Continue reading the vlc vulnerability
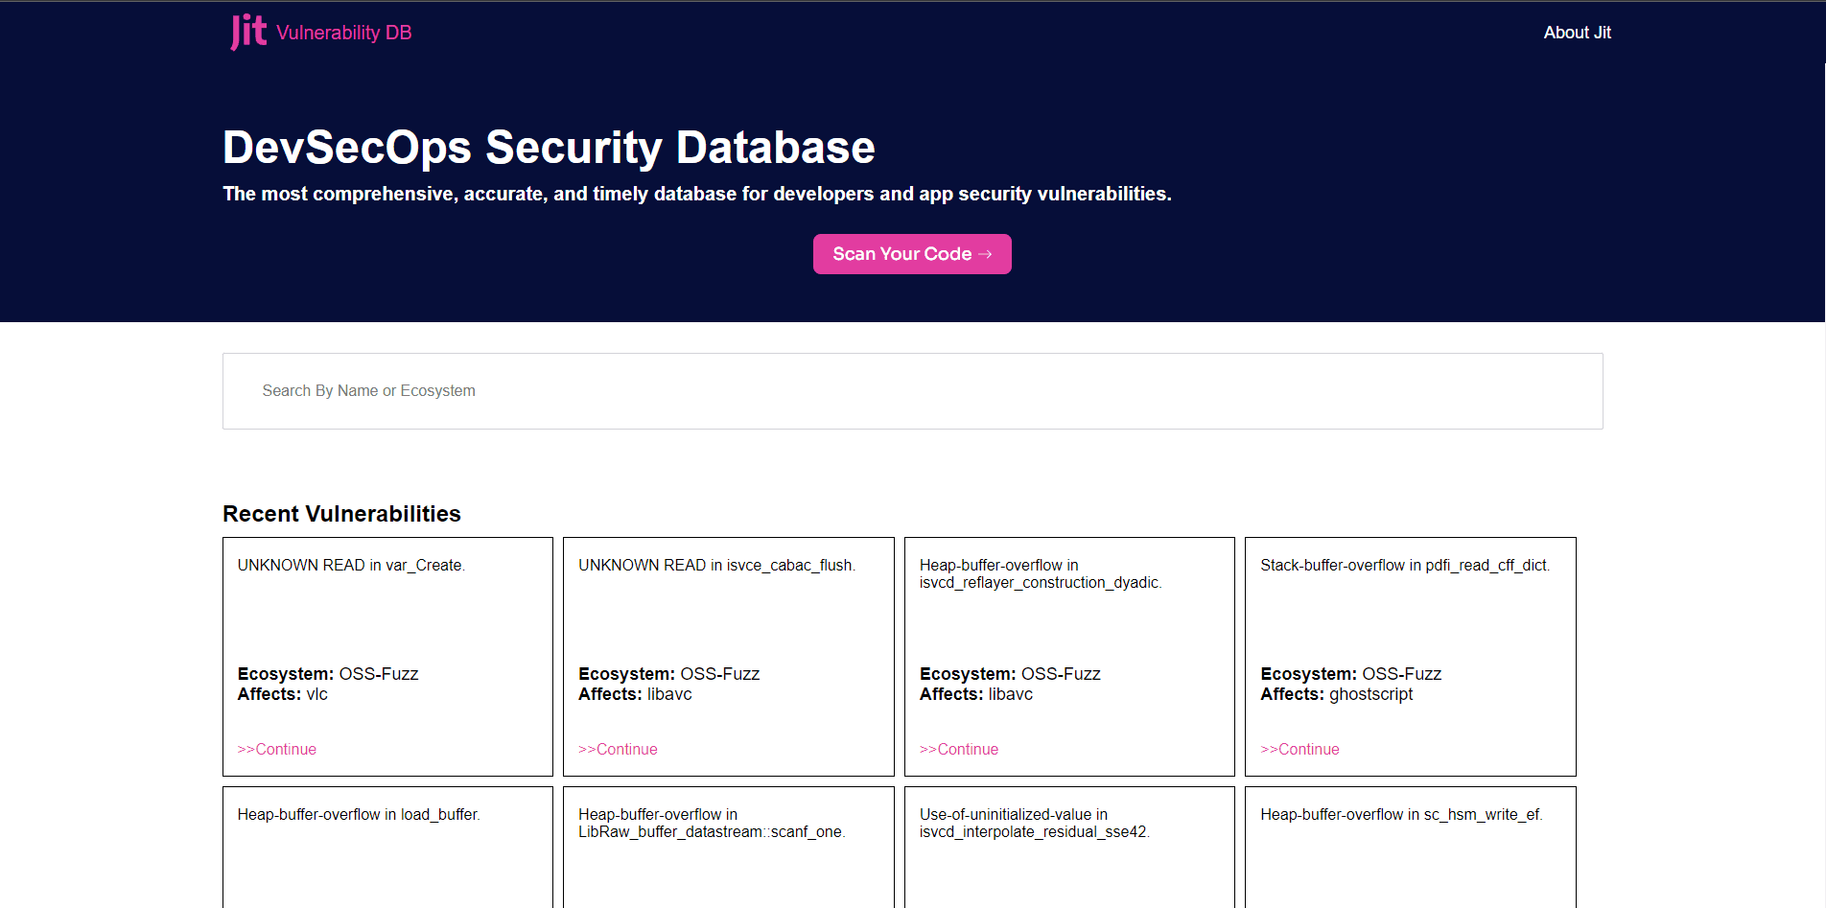 [x=277, y=749]
